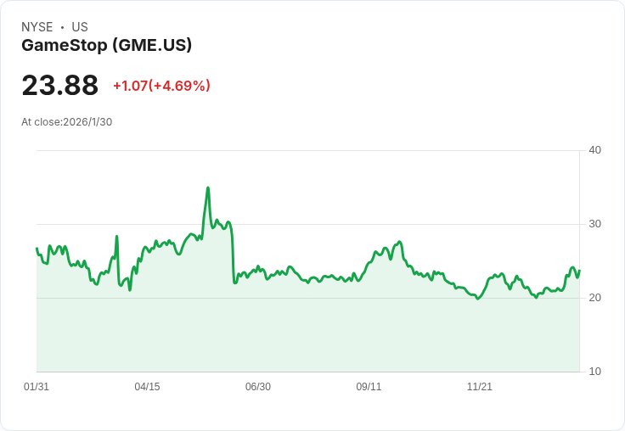Select the 11/21 date on the x-axis
The height and width of the screenshot is (431, 625).
[480, 387]
